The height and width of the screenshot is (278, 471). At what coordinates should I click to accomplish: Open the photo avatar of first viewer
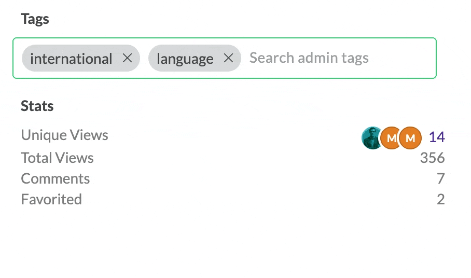tap(371, 138)
